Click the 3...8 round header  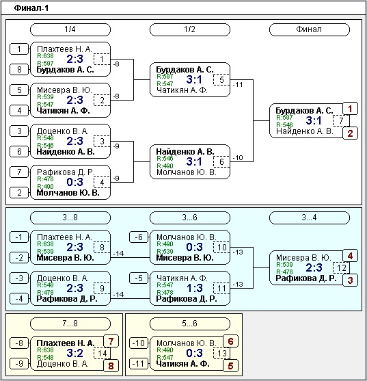70,218
